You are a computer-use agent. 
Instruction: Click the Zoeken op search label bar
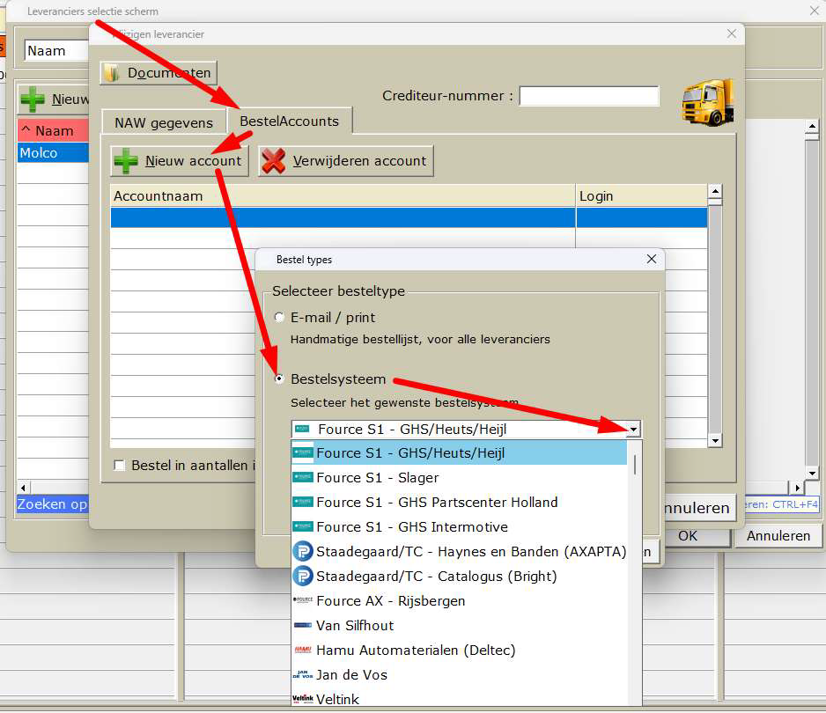click(x=53, y=504)
